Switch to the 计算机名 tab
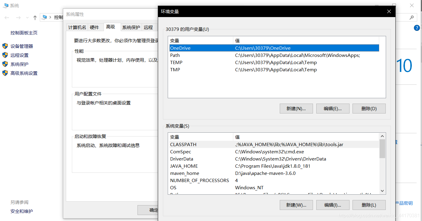The width and height of the screenshot is (422, 221). [x=77, y=27]
